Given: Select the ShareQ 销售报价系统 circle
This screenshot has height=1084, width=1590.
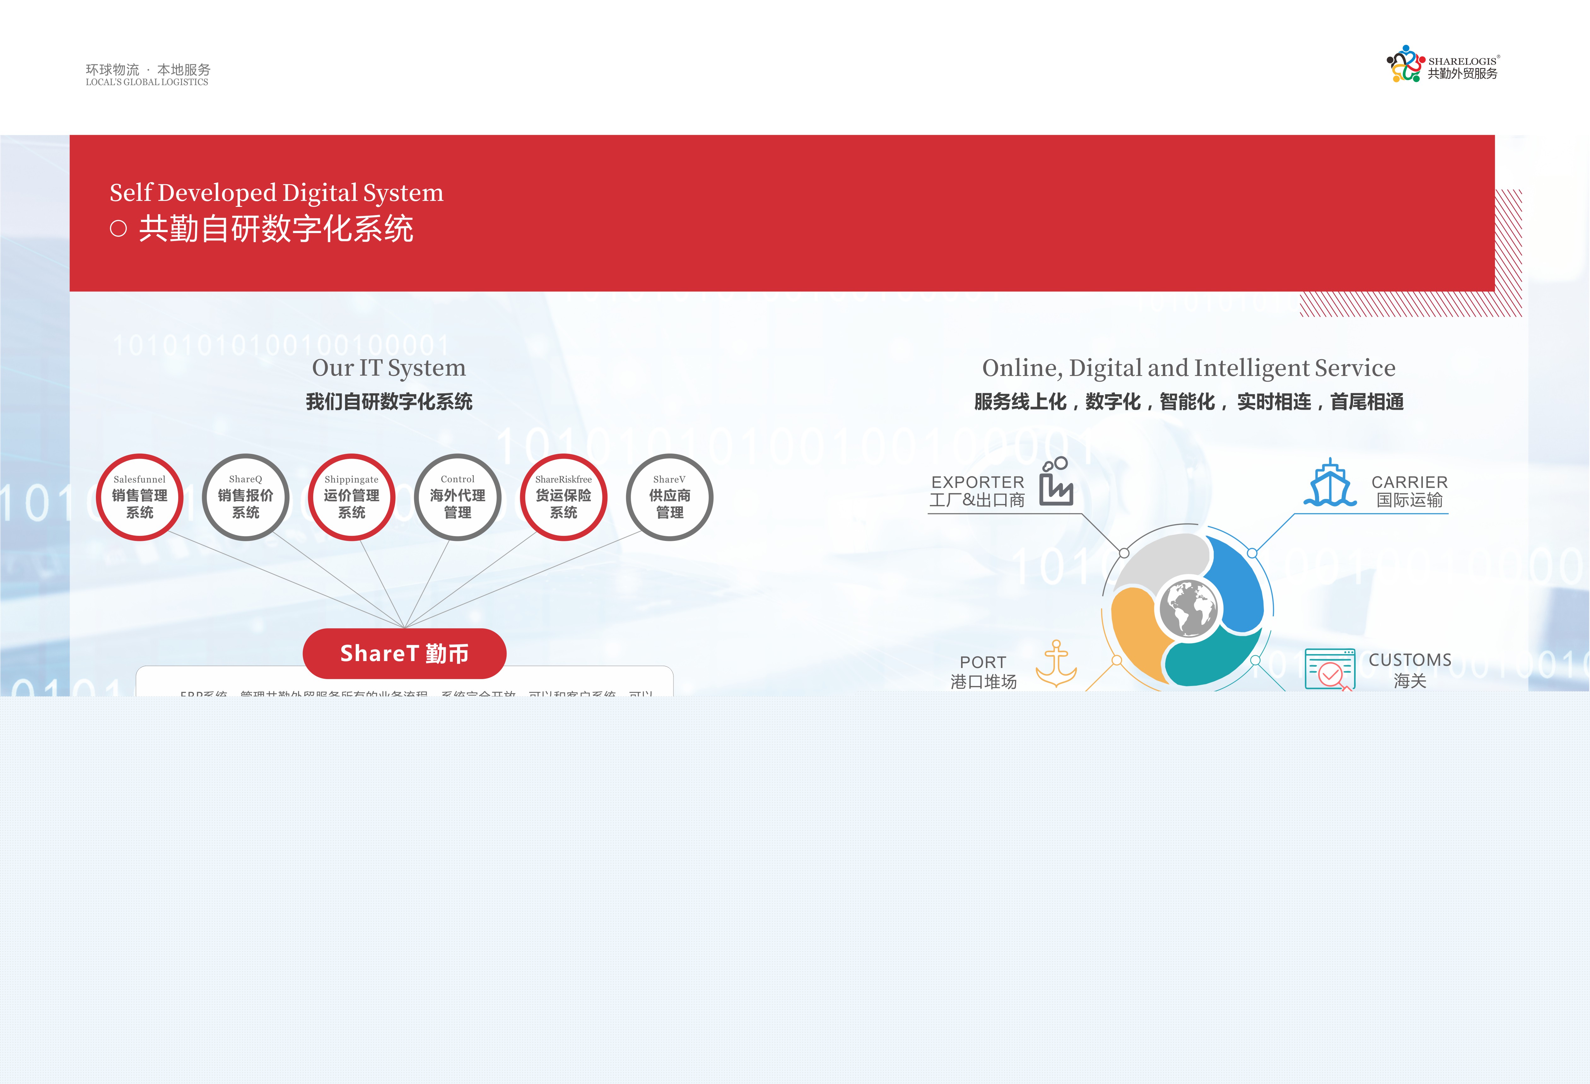Looking at the screenshot, I should [x=246, y=497].
